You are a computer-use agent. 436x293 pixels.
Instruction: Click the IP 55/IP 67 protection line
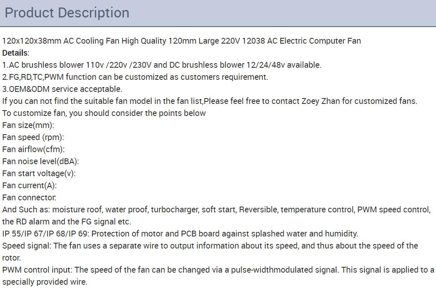180,234
